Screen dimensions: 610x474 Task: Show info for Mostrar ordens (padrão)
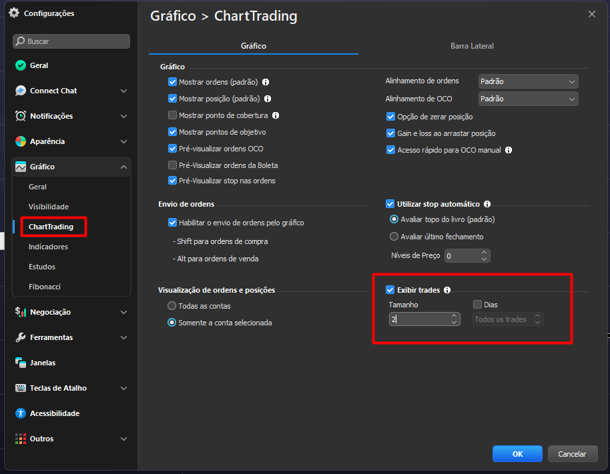[x=266, y=82]
